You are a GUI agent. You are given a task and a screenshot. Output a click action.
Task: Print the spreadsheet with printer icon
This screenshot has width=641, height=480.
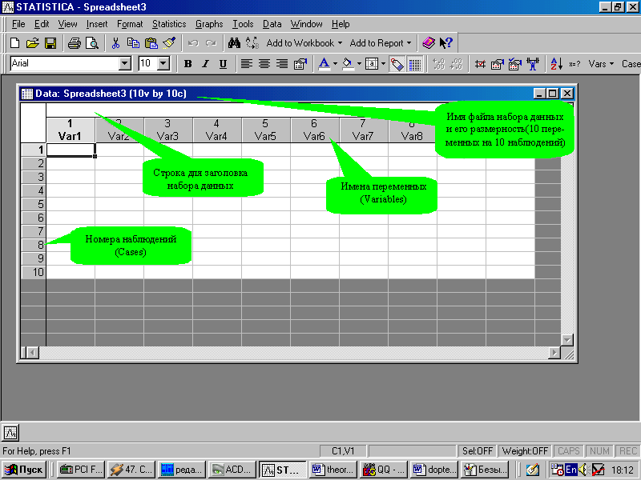pyautogui.click(x=74, y=43)
